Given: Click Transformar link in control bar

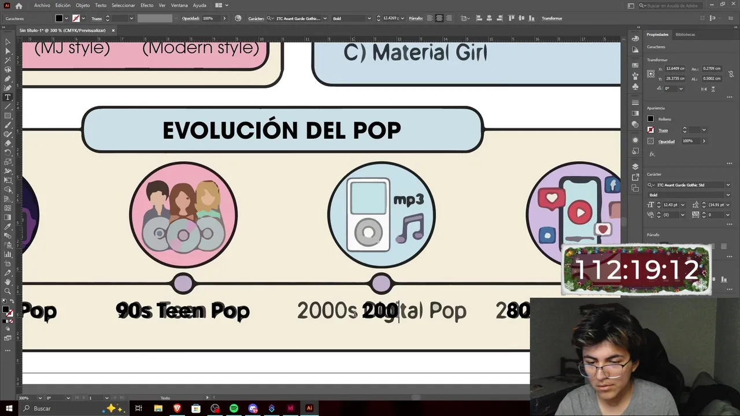Looking at the screenshot, I should coord(552,18).
